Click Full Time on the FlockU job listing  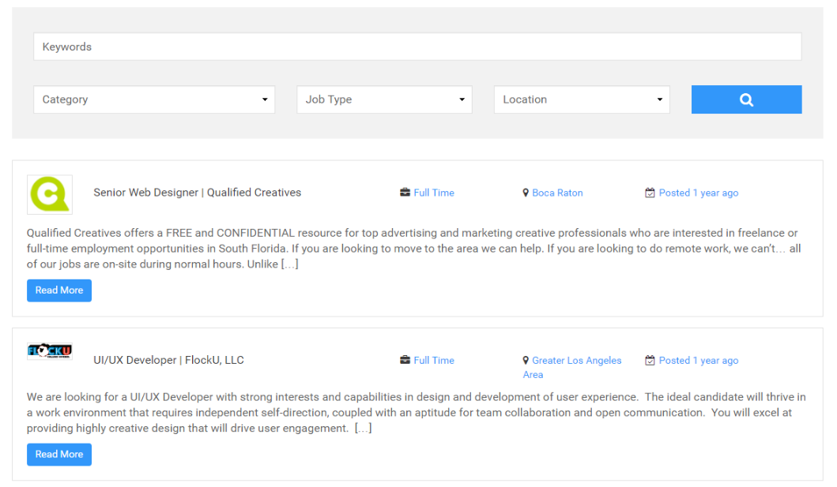click(x=435, y=360)
